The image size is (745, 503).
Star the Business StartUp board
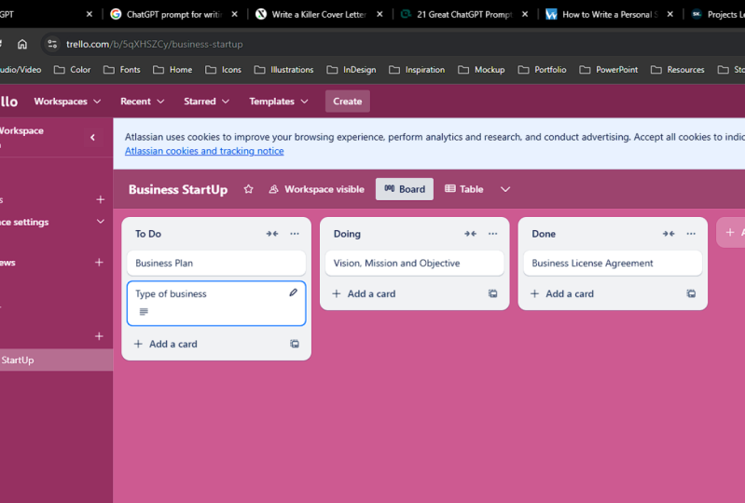pyautogui.click(x=248, y=189)
